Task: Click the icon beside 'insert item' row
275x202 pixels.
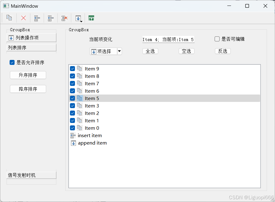Action: click(73, 135)
